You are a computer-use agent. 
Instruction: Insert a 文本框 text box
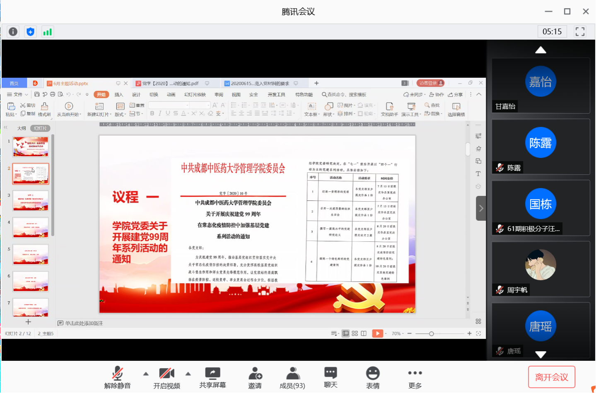click(312, 110)
